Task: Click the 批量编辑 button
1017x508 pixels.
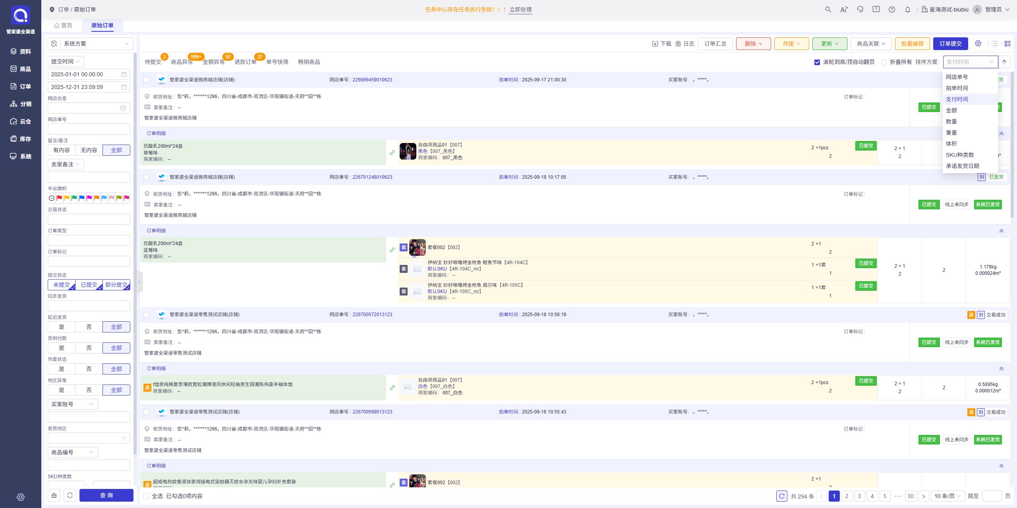Action: point(912,44)
